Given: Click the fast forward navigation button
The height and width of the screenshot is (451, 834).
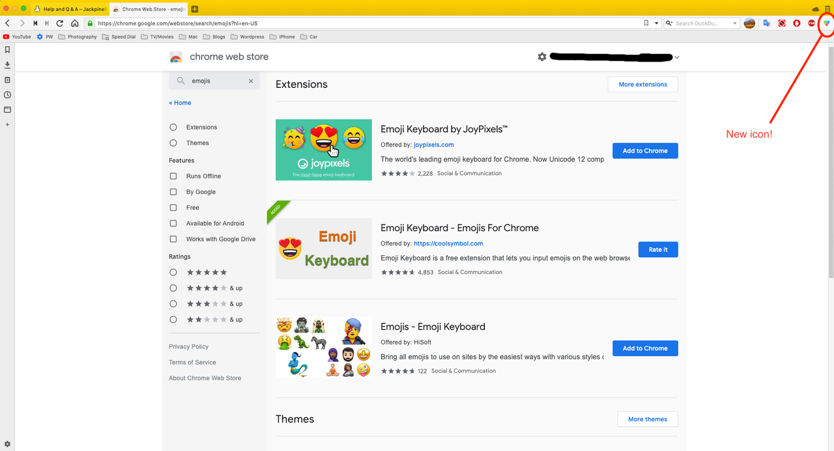Looking at the screenshot, I should [47, 23].
